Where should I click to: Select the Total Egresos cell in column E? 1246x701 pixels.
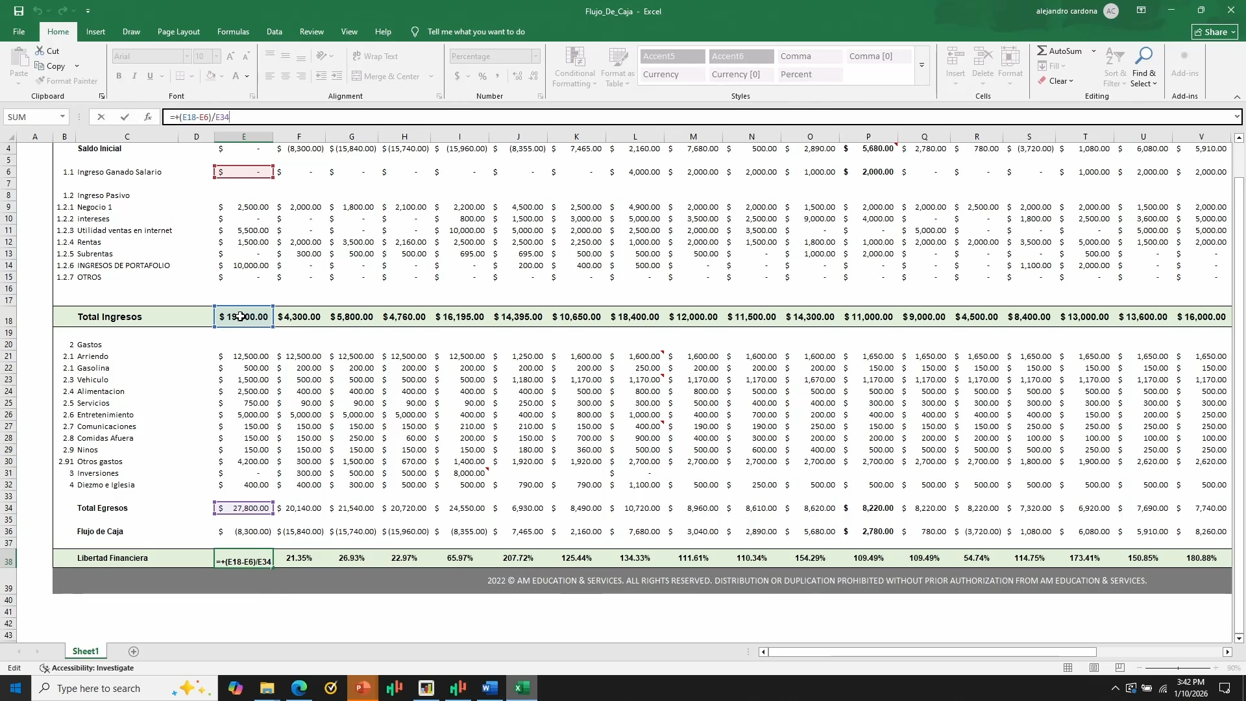point(244,508)
